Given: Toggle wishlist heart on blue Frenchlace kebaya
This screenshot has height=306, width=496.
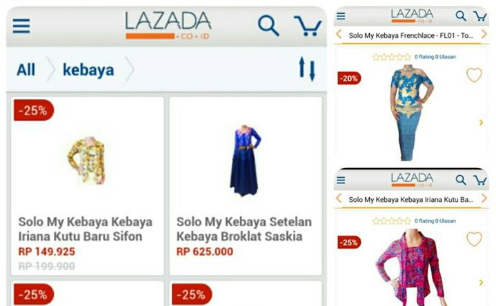Looking at the screenshot, I should click(x=474, y=75).
